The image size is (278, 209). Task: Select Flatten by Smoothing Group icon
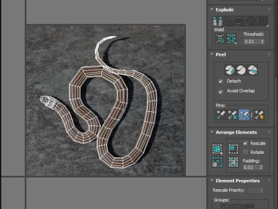click(240, 21)
